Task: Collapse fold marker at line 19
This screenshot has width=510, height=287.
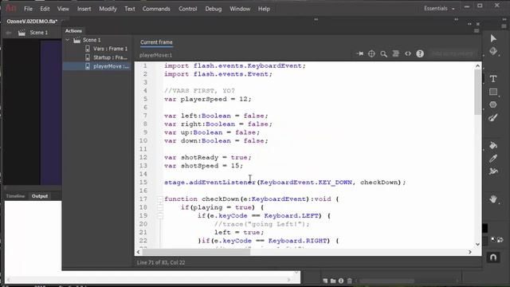Action: click(159, 216)
